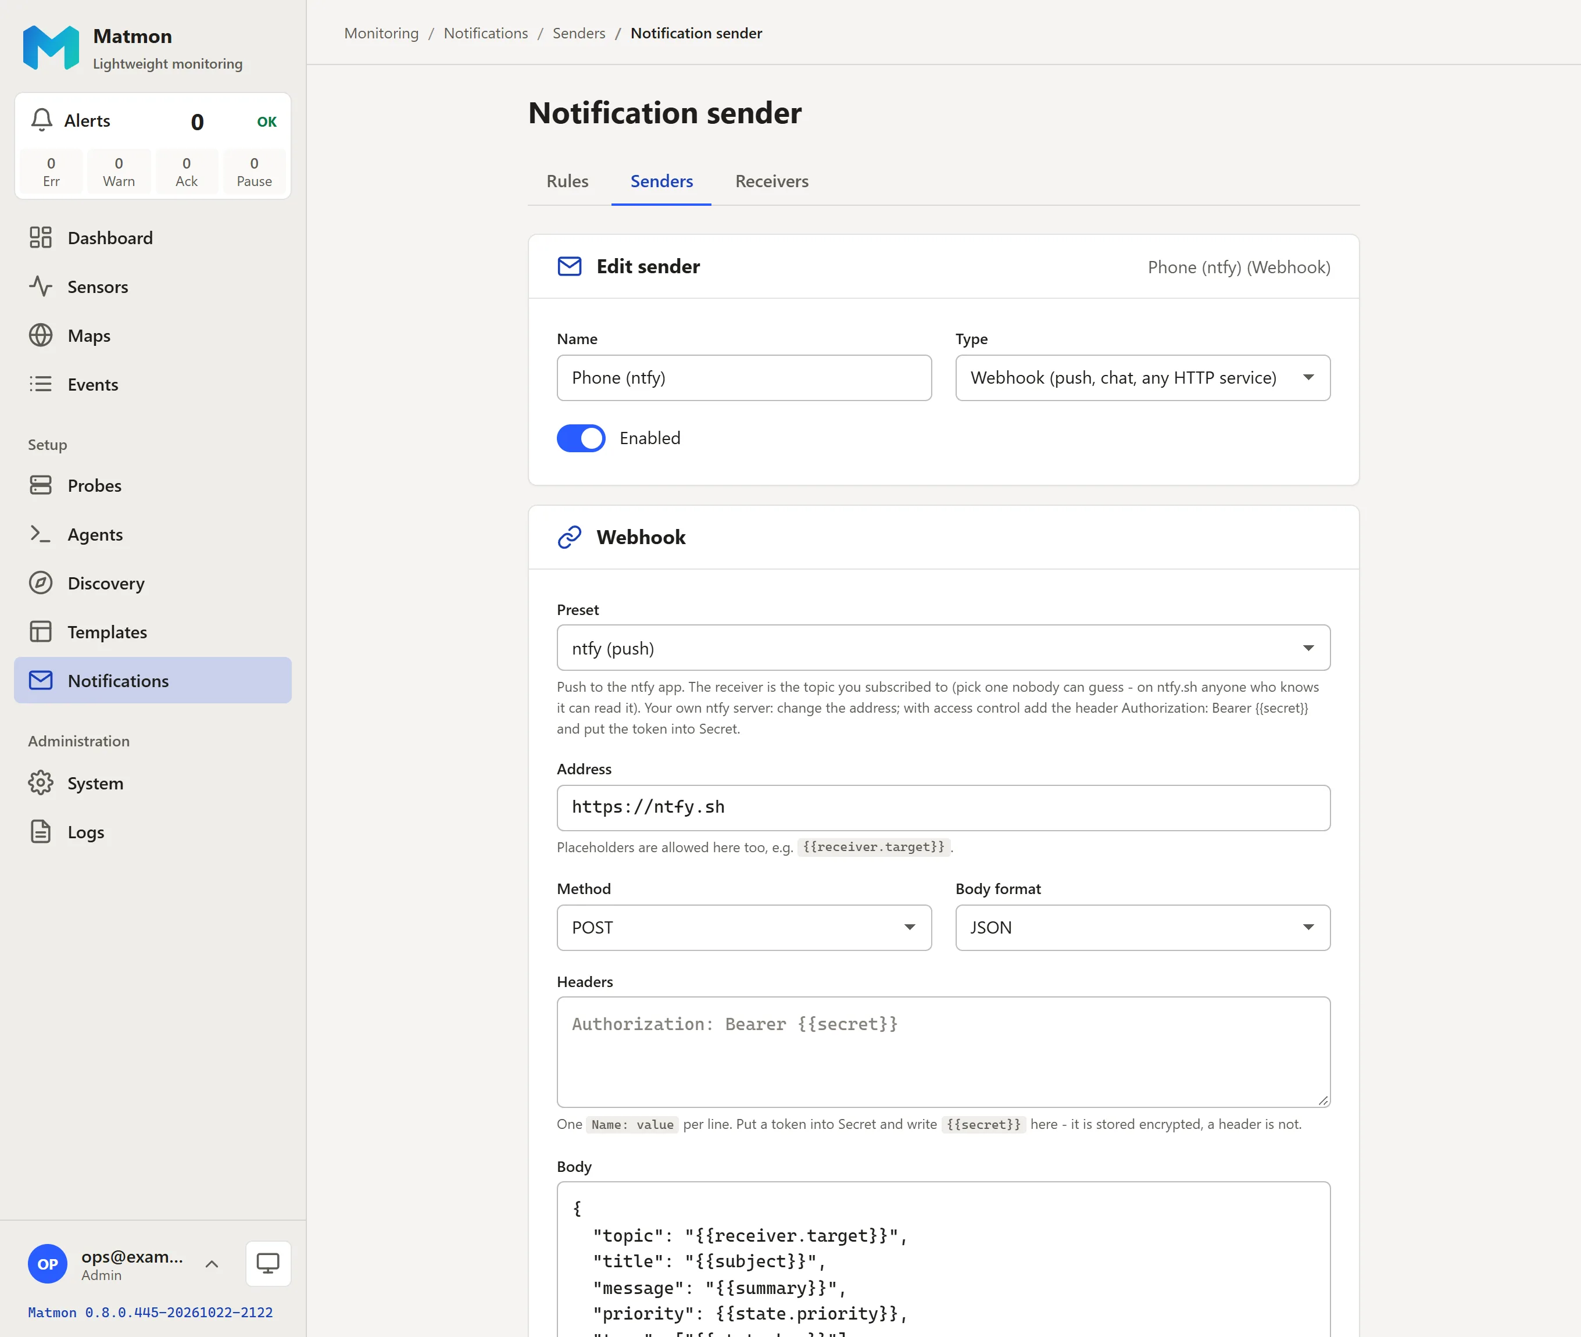
Task: Open System via the gear icon
Action: (40, 783)
